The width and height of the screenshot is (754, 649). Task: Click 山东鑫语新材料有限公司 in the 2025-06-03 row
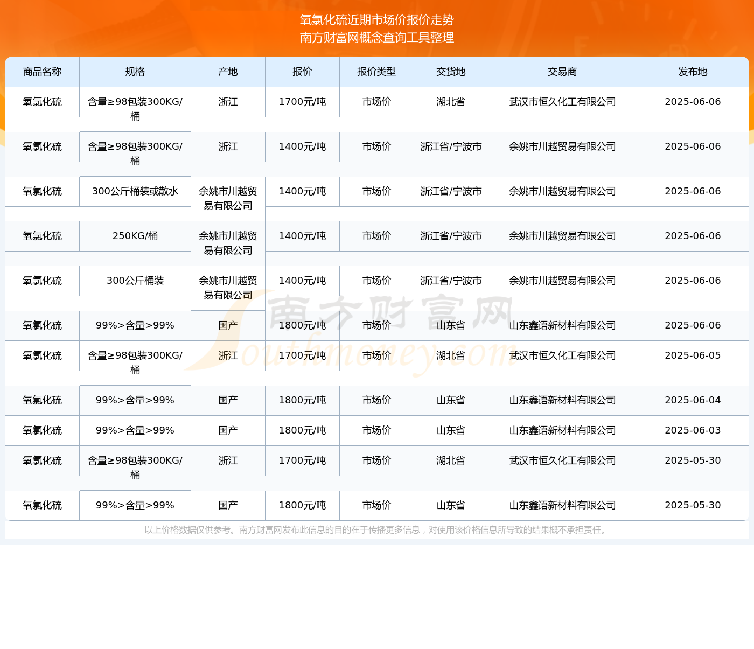coord(563,430)
